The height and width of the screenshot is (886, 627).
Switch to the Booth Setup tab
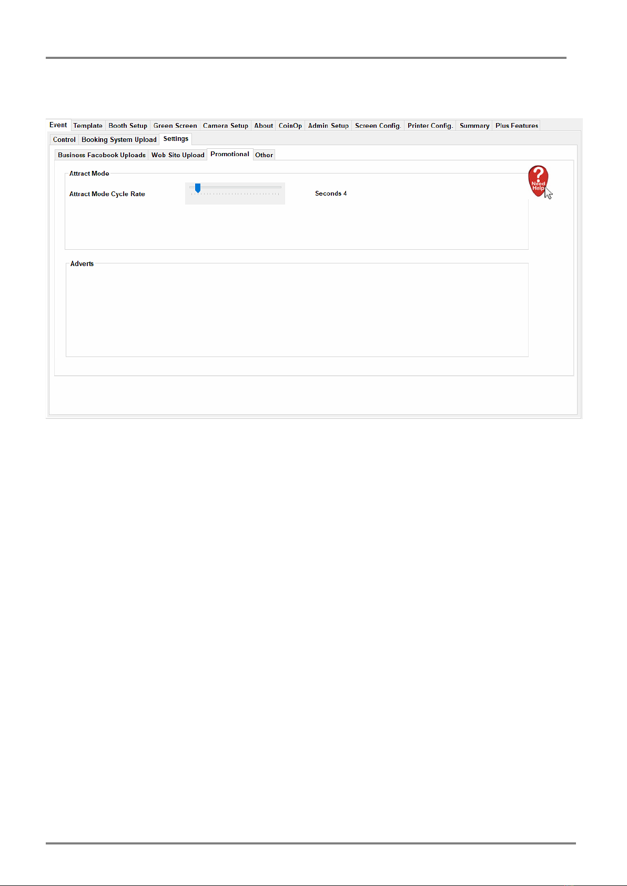click(x=128, y=126)
